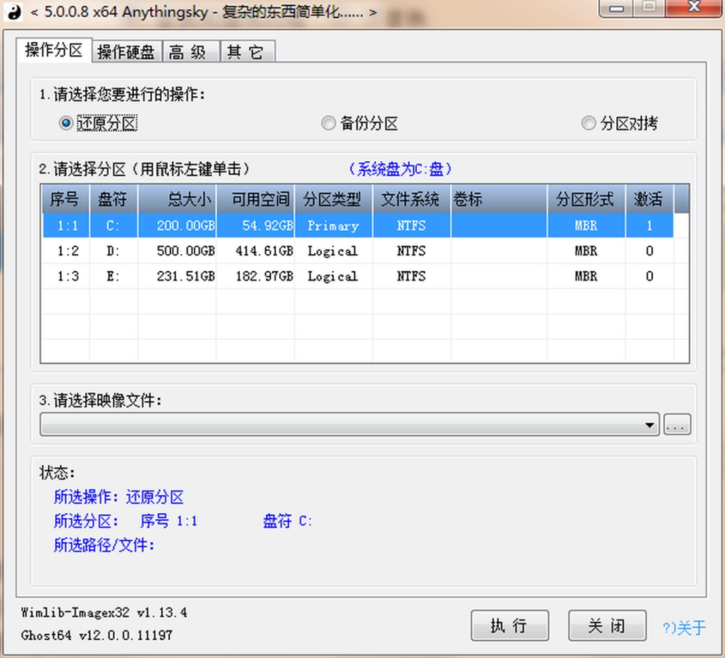Click the 关 闭 button
This screenshot has width=725, height=658.
pyautogui.click(x=606, y=625)
